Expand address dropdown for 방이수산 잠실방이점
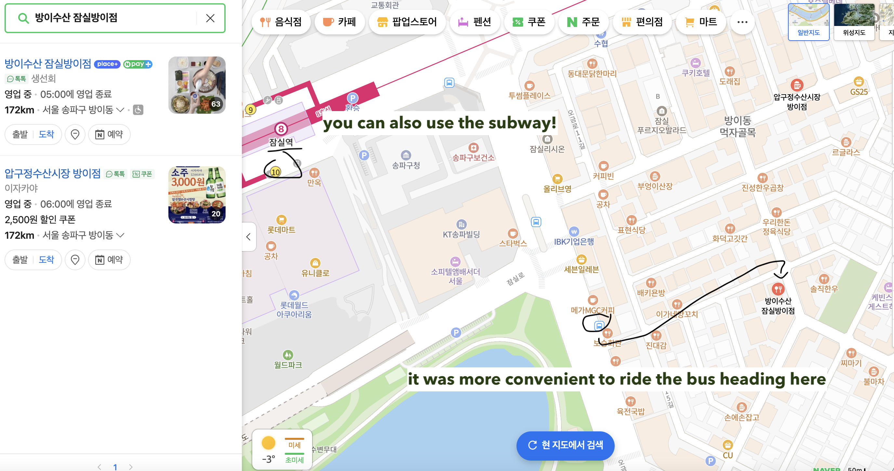This screenshot has height=471, width=894. click(120, 110)
